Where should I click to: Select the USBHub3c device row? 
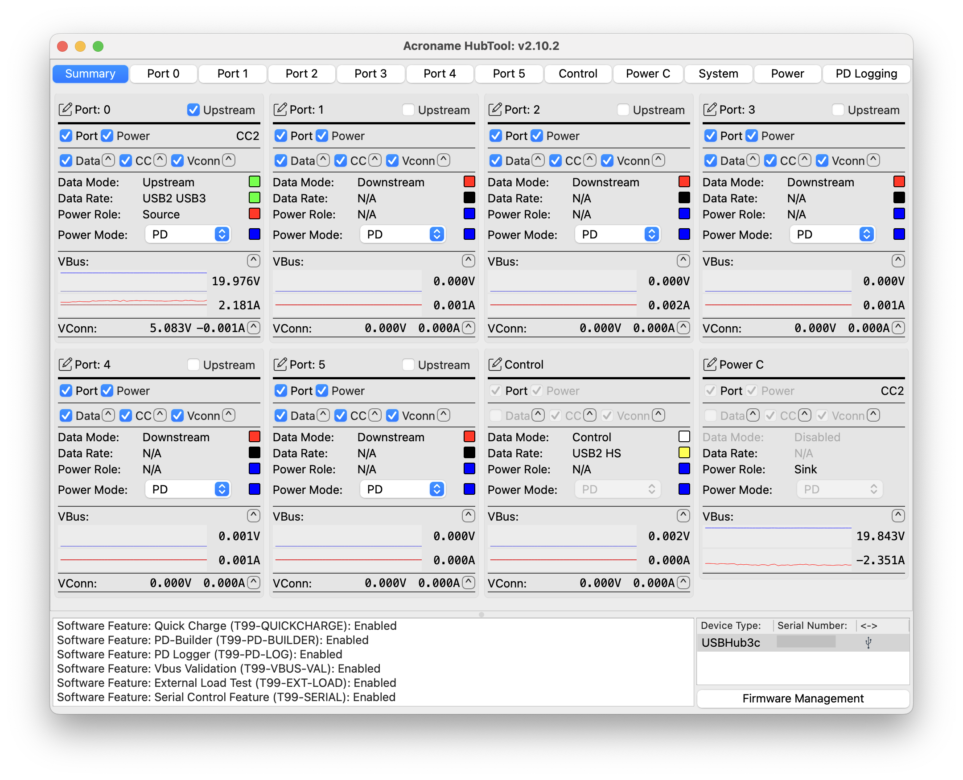coord(802,643)
